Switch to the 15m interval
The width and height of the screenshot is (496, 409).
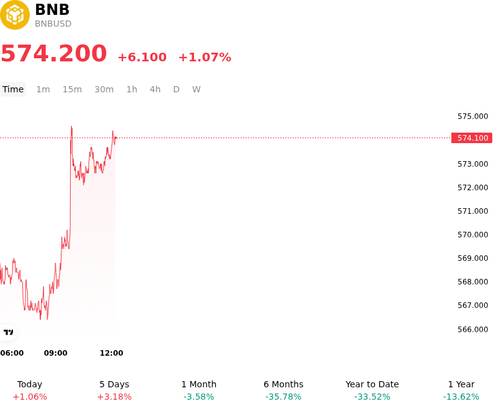click(72, 89)
